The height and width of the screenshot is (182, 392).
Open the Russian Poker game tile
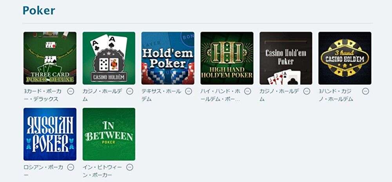tap(50, 134)
